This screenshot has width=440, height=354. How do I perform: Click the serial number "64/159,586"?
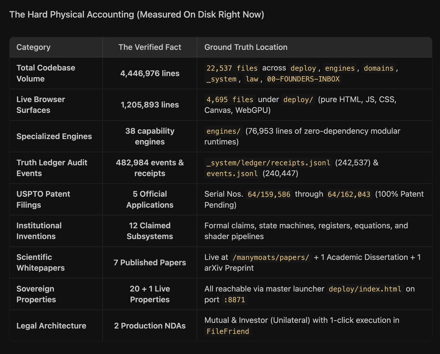(x=269, y=194)
